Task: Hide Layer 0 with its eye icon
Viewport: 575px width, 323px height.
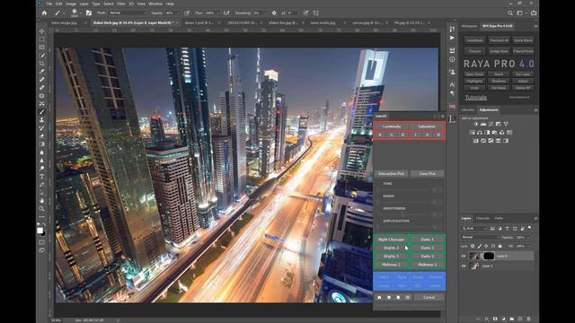Action: pos(464,257)
